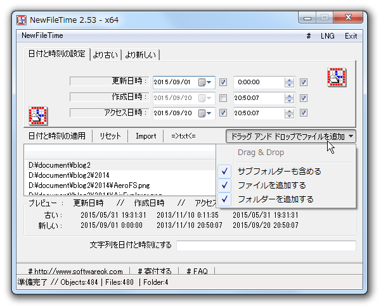
Task: Toggle 更新日時 date checkbox
Action: [223, 82]
